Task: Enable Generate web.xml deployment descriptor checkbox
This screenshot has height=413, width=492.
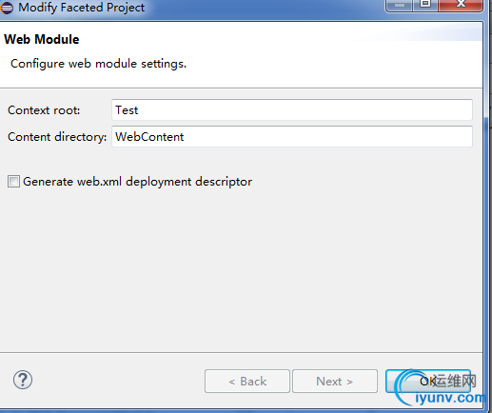Action: (13, 182)
